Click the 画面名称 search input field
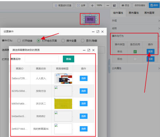The width and height of the screenshot is (160, 137). [42, 59]
